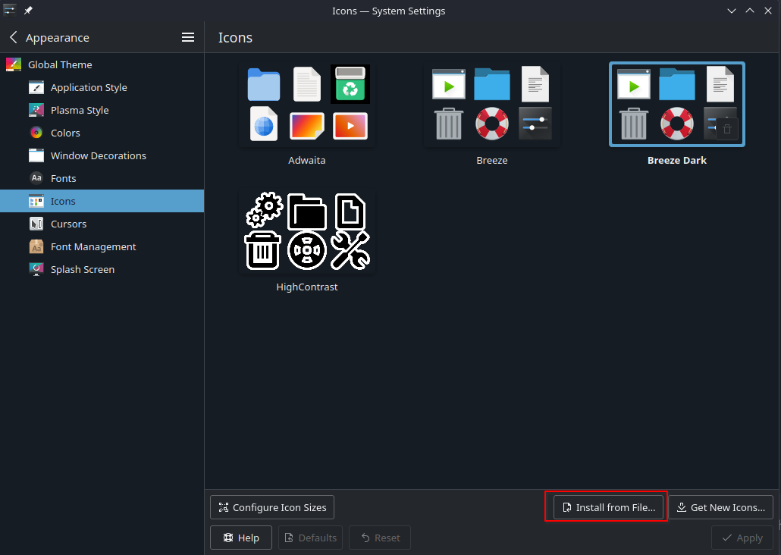This screenshot has width=781, height=555.
Task: Open Cursors settings
Action: 102,224
